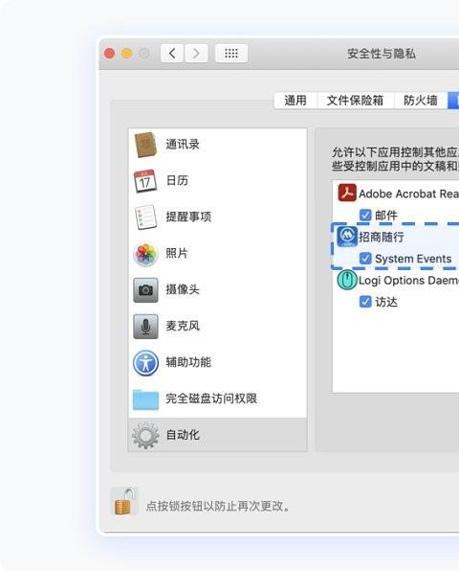Viewport: 459px width, 571px height.
Task: Select the 自动化 label row
Action: click(x=217, y=435)
